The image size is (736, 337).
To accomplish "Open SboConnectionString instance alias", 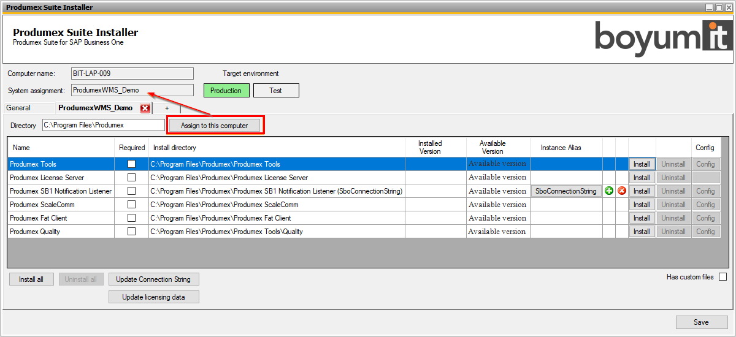I will pyautogui.click(x=565, y=191).
